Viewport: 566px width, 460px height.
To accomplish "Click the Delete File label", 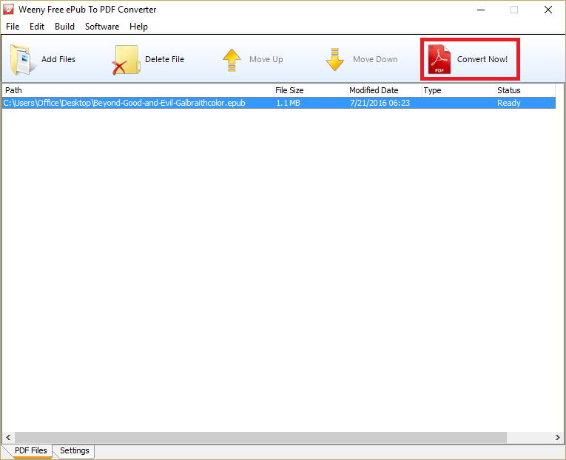I will 164,59.
